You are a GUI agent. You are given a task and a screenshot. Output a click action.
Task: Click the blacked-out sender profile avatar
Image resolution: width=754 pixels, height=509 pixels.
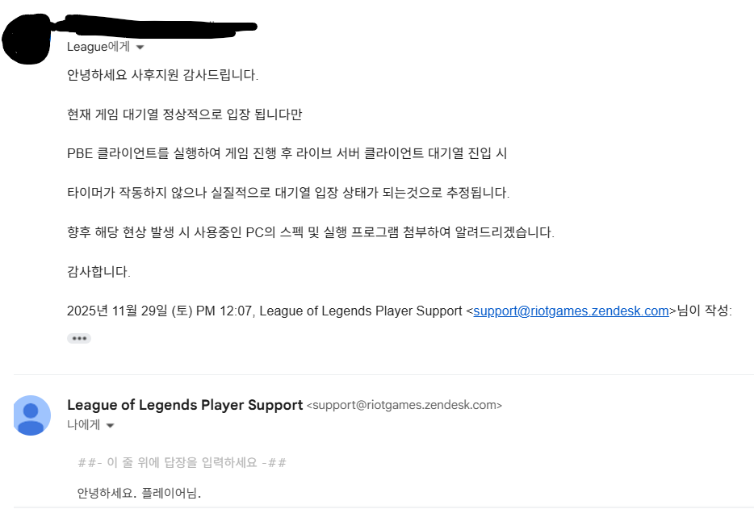27,40
